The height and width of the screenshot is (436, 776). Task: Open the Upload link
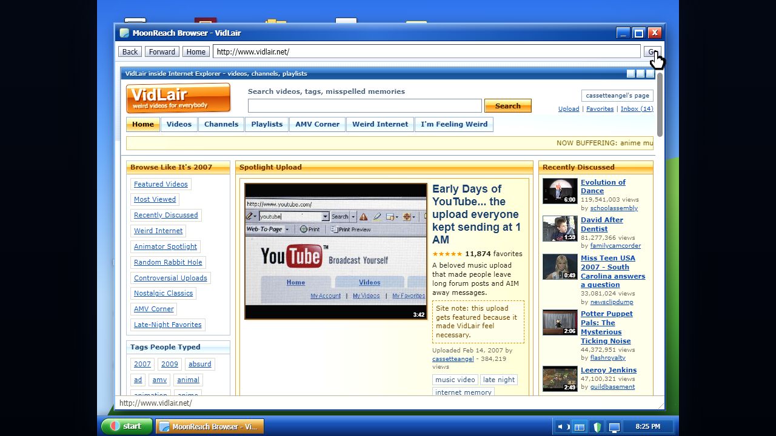point(569,109)
